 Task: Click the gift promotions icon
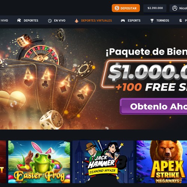coord(181,21)
